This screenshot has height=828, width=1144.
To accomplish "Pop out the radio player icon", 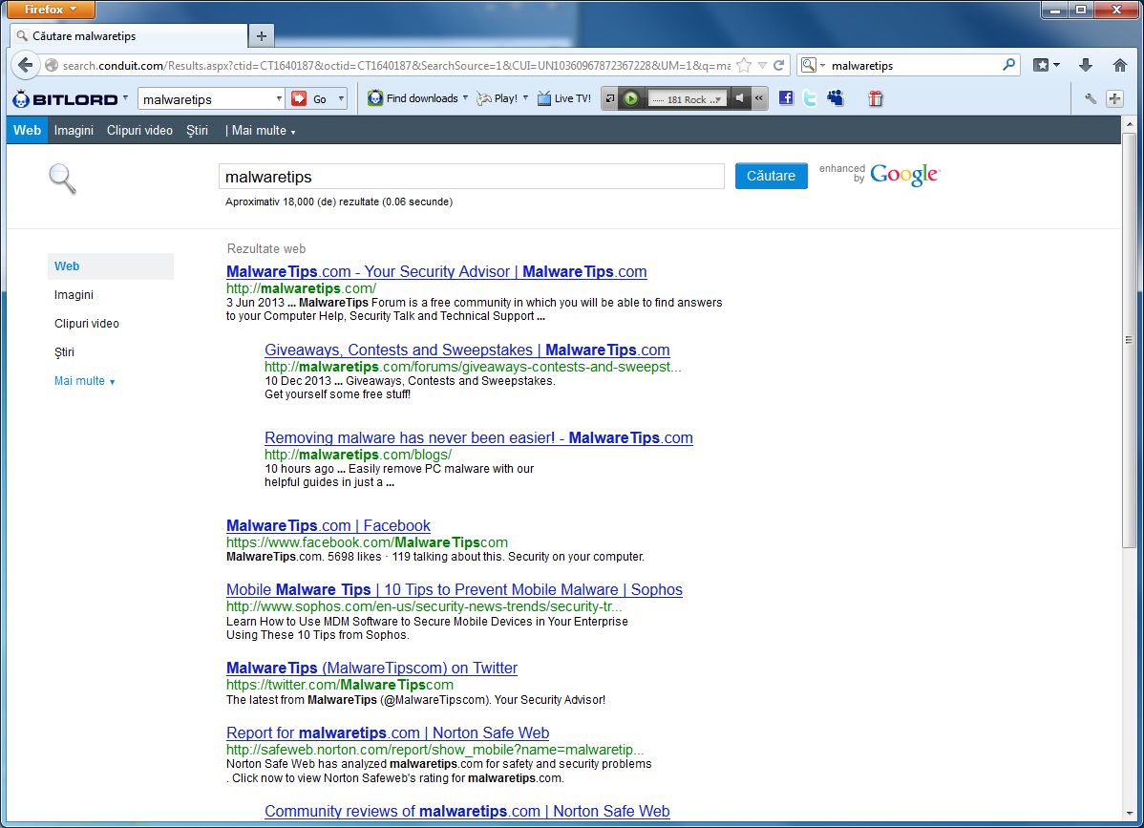I will click(x=610, y=98).
